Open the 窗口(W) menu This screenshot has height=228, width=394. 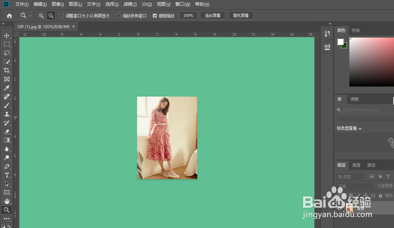[x=183, y=4]
